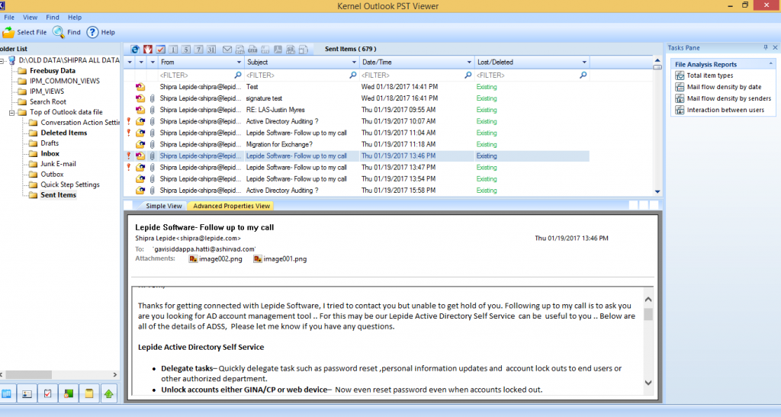Select the 7-day calendar view icon
This screenshot has height=417, width=781.
198,50
